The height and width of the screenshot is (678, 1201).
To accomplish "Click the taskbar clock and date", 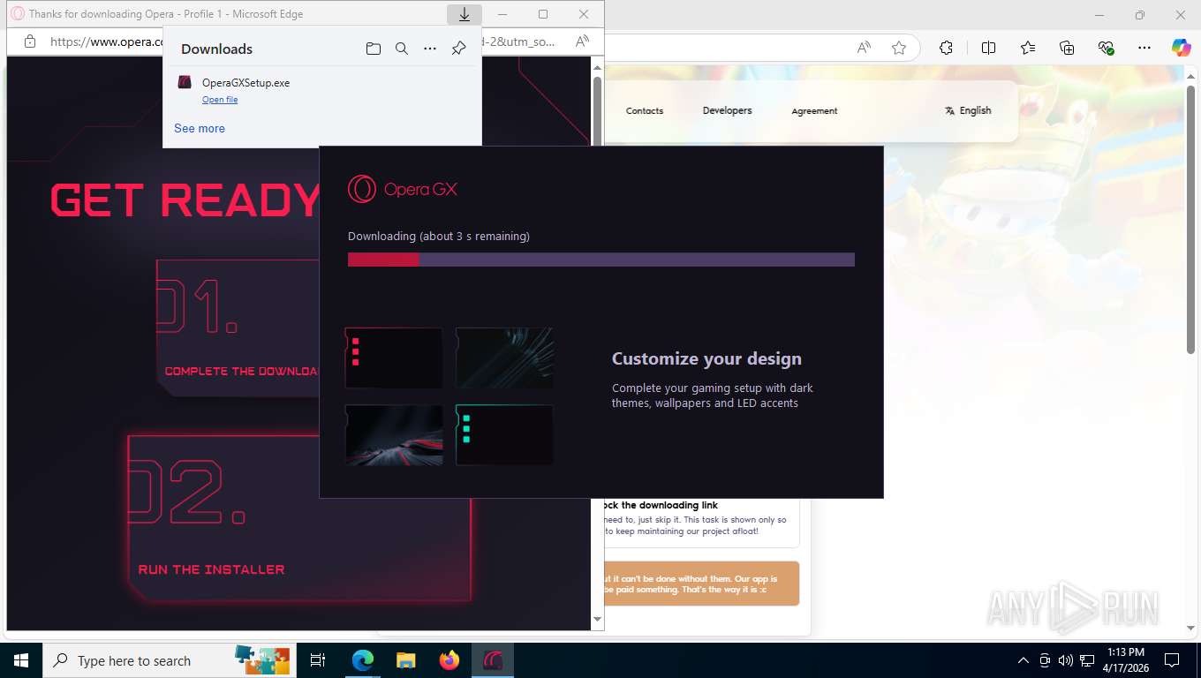I will pos(1124,660).
